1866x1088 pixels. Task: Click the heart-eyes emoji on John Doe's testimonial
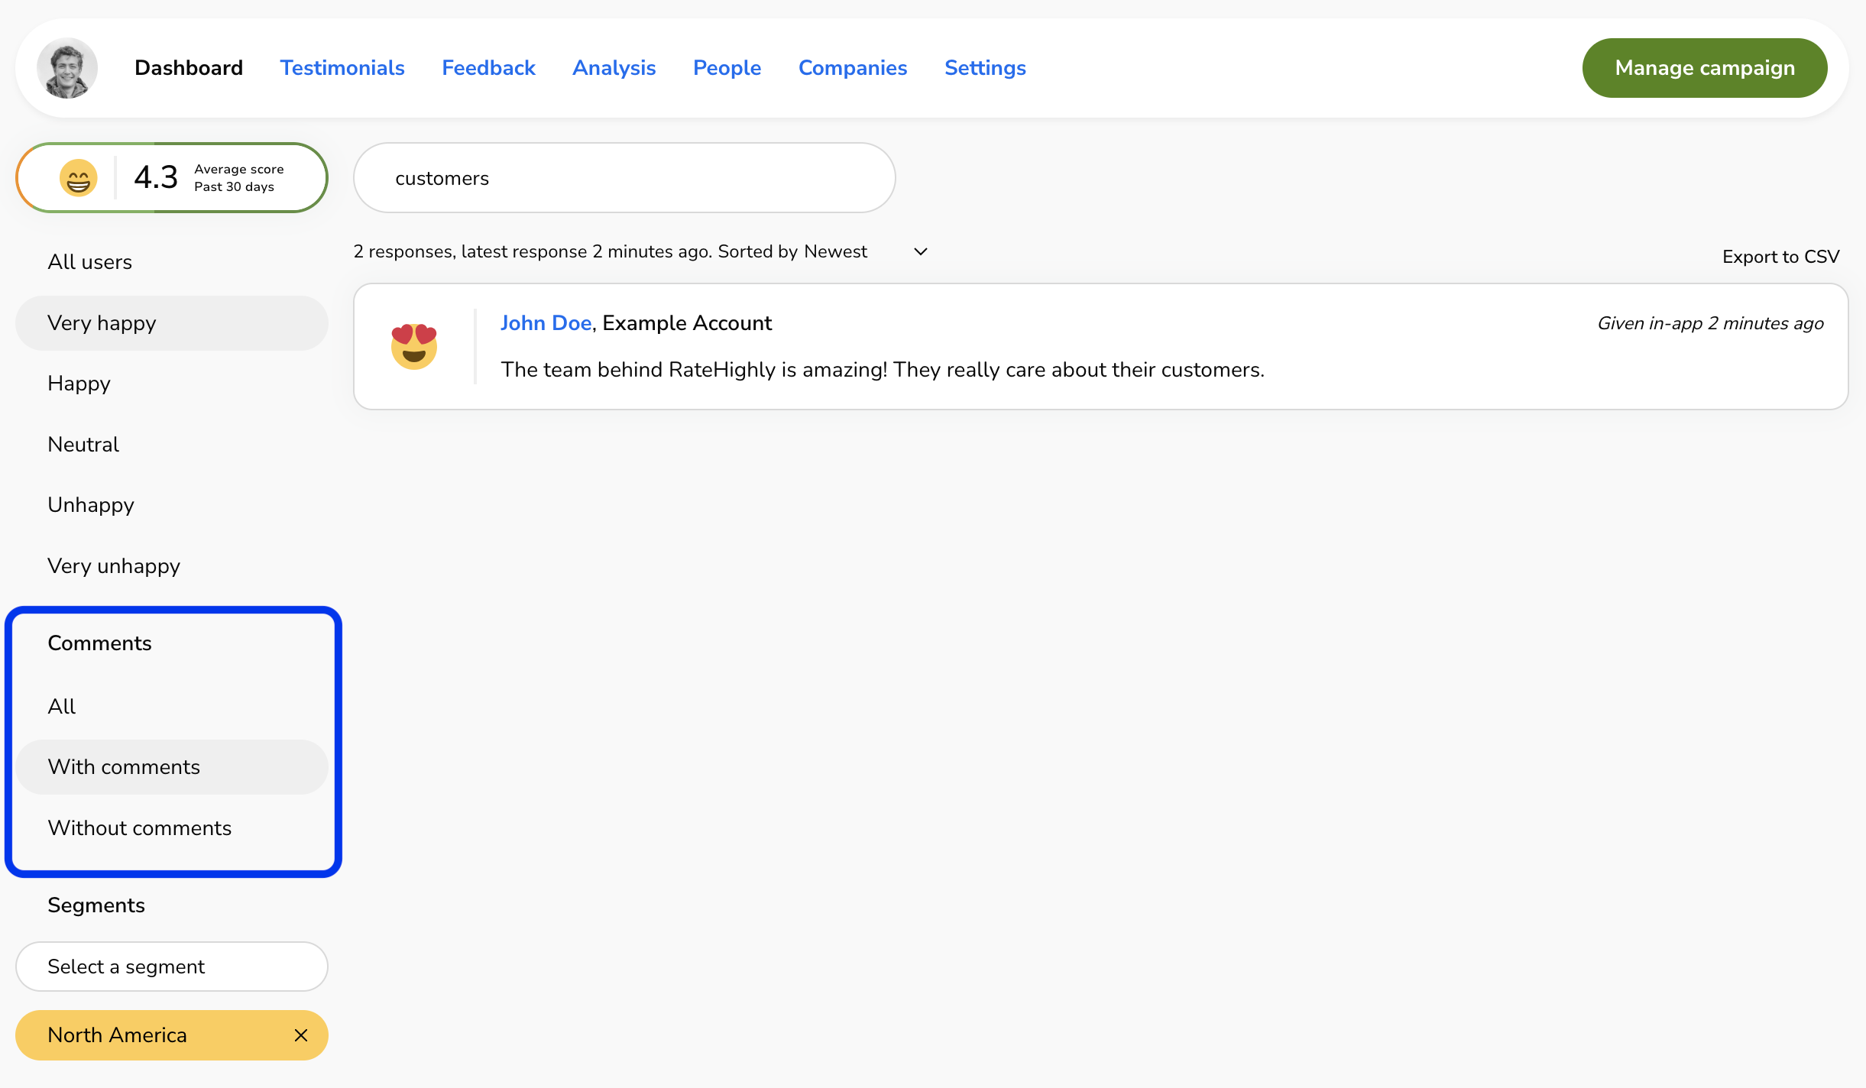(414, 347)
